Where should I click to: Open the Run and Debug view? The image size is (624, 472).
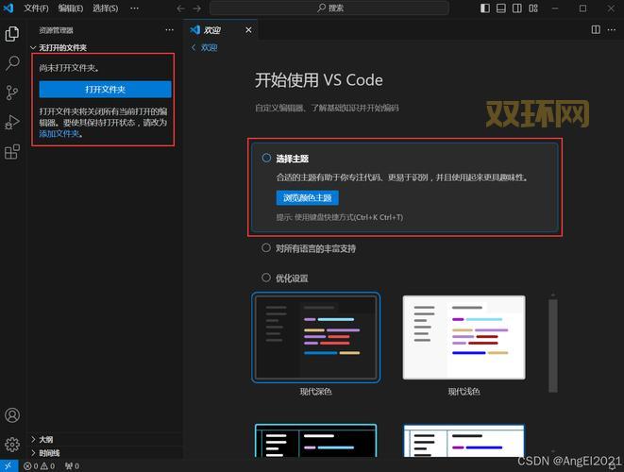click(x=12, y=122)
